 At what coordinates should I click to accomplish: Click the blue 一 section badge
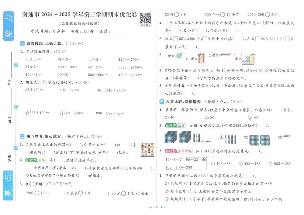tap(22, 44)
